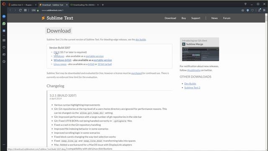Screen dimensions: 268x151
Task: Open the Download nav menu item
Action: 170,18
